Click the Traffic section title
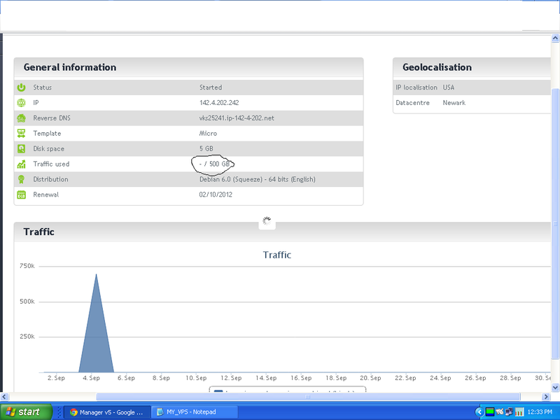 click(x=39, y=232)
